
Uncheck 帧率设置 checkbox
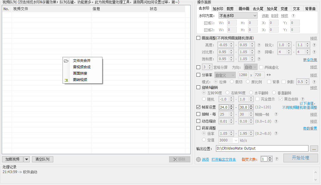[198, 107]
